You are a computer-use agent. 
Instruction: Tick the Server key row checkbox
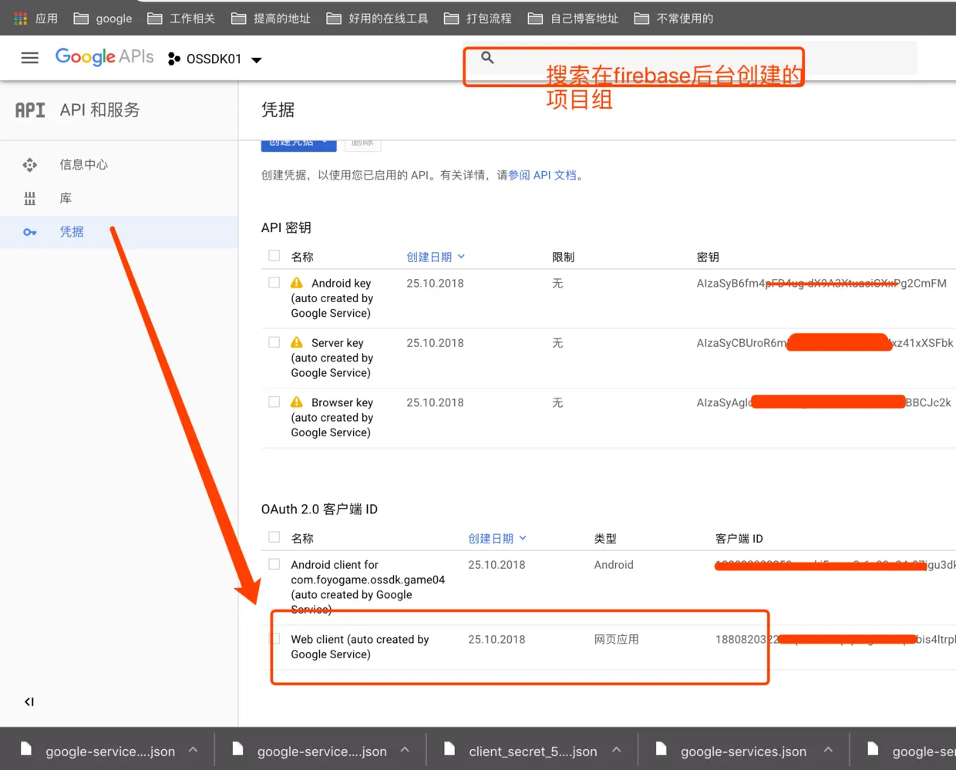pyautogui.click(x=274, y=342)
